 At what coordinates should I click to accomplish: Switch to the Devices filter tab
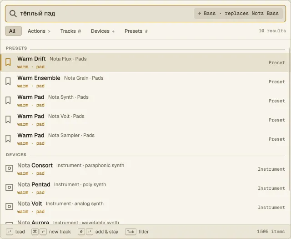(x=103, y=31)
